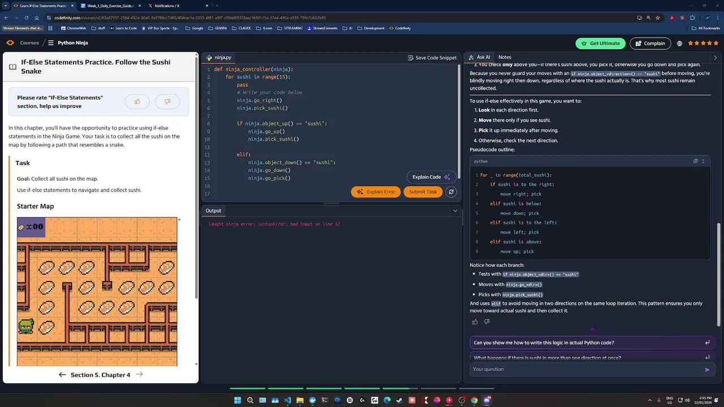Image resolution: width=724 pixels, height=407 pixels.
Task: Click Save Code Snippet
Action: tap(432, 58)
